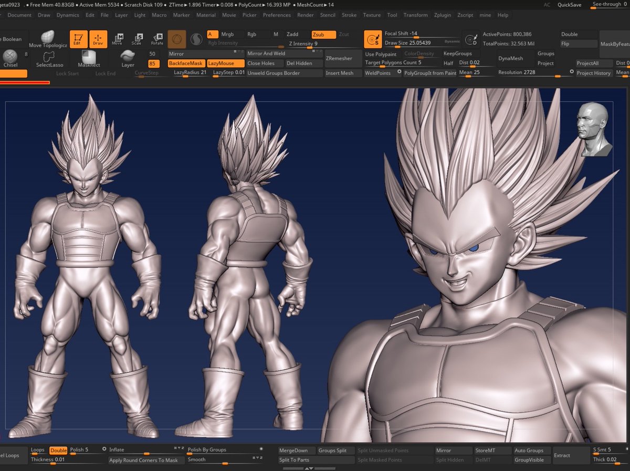Image resolution: width=630 pixels, height=471 pixels.
Task: Click the MergeDown button
Action: coord(297,451)
